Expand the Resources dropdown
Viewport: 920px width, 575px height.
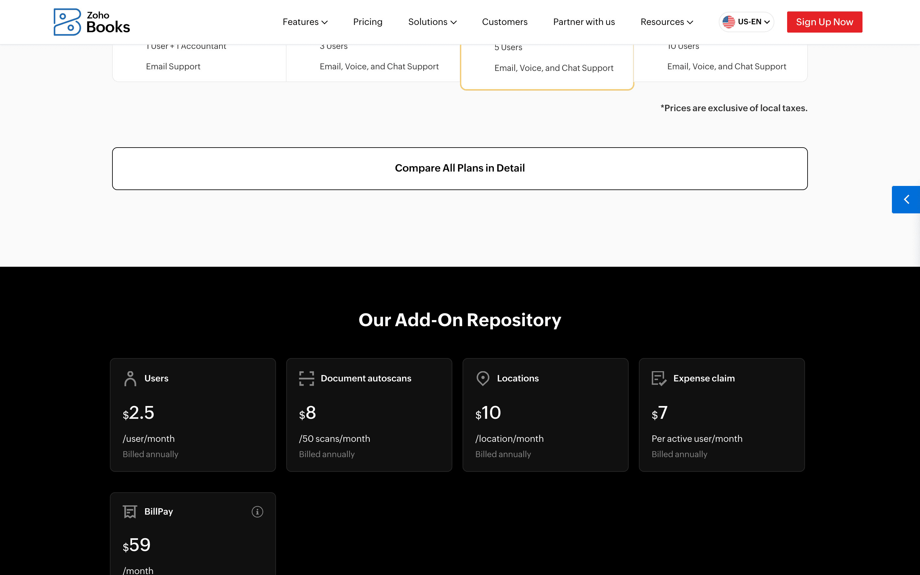click(x=667, y=22)
